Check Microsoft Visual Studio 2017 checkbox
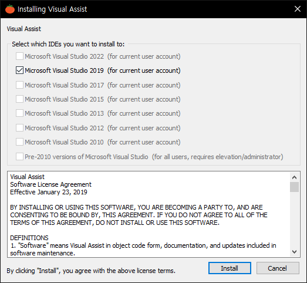 click(x=19, y=85)
